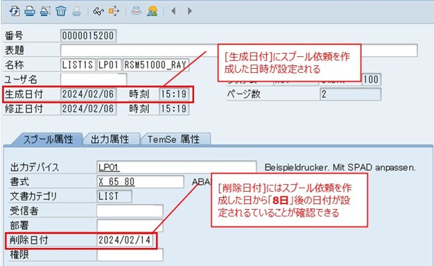Click the ユーザ名 input field
434x266 pixels.
(x=94, y=80)
